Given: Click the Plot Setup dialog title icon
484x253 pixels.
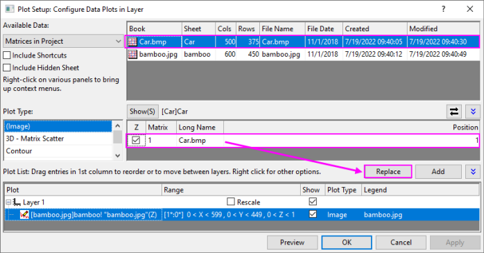Looking at the screenshot, I should (x=10, y=9).
